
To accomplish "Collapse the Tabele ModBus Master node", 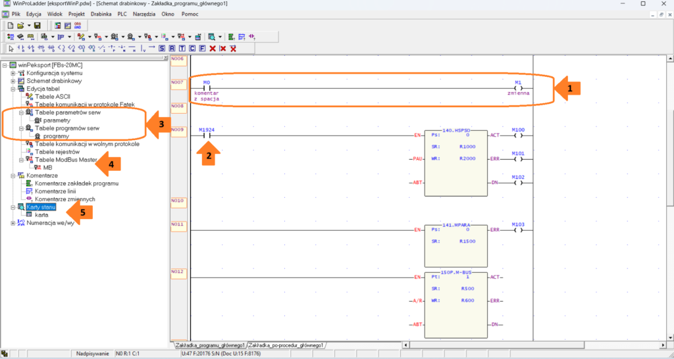I will coord(21,160).
